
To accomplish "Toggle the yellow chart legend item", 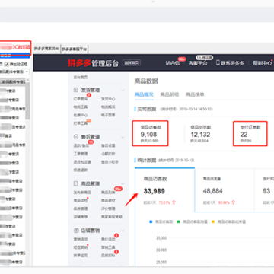I will click(228, 221).
